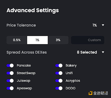Click the Pancake label text
Screen dimensions: 111x98
[24, 66]
